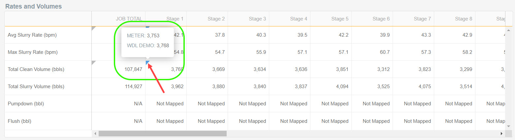
Task: Click the Rates and Volumes section title
Action: pos(34,6)
